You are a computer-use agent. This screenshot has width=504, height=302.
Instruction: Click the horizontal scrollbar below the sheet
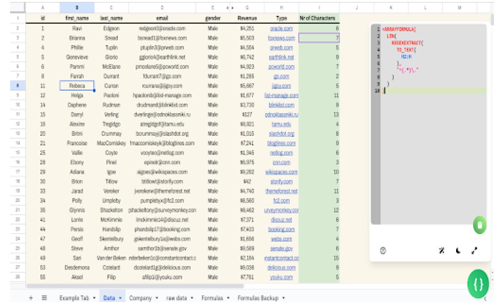click(135, 285)
